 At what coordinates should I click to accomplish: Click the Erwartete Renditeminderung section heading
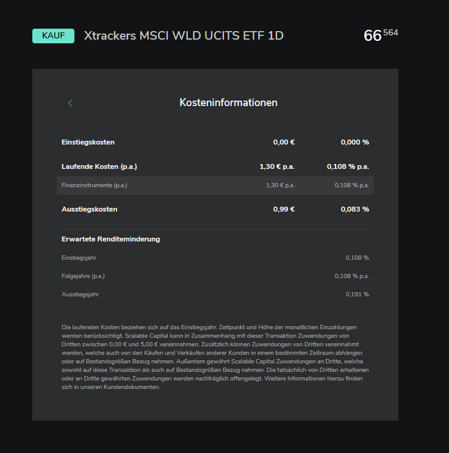coord(110,239)
